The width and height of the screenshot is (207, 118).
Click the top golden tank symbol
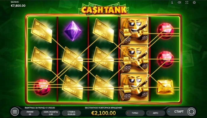[134, 31]
